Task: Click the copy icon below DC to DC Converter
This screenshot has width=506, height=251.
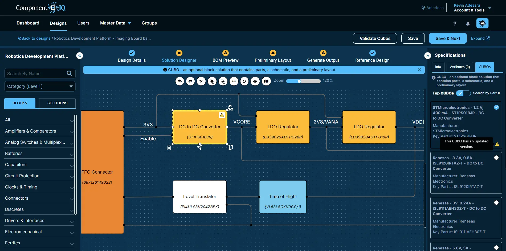Action: point(230,147)
